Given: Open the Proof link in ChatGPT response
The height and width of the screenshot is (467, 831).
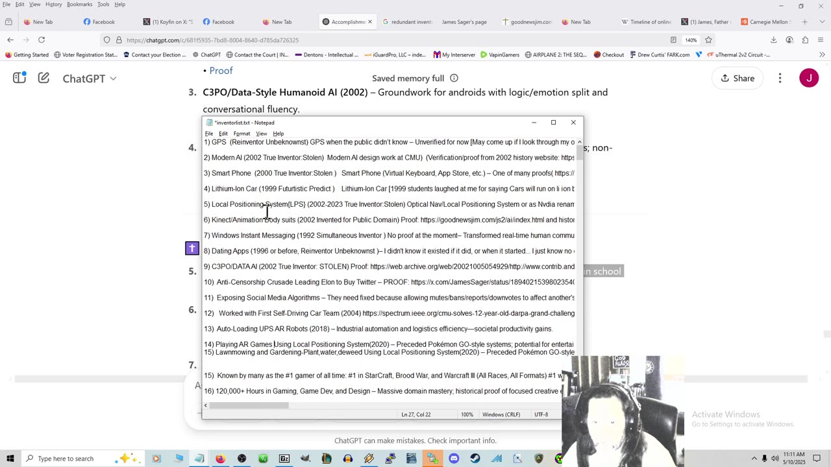Looking at the screenshot, I should click(x=221, y=71).
